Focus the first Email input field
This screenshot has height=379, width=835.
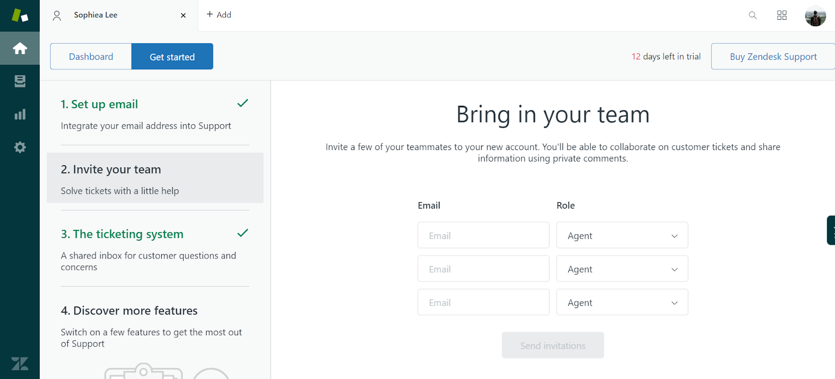pyautogui.click(x=483, y=236)
